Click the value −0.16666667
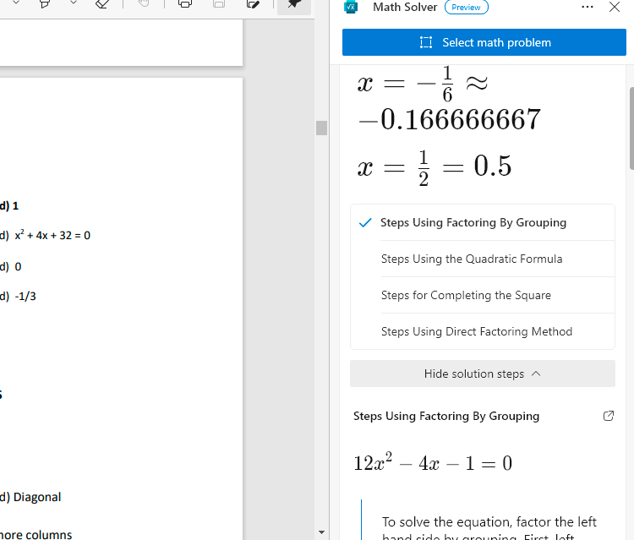The width and height of the screenshot is (634, 540). (x=449, y=120)
